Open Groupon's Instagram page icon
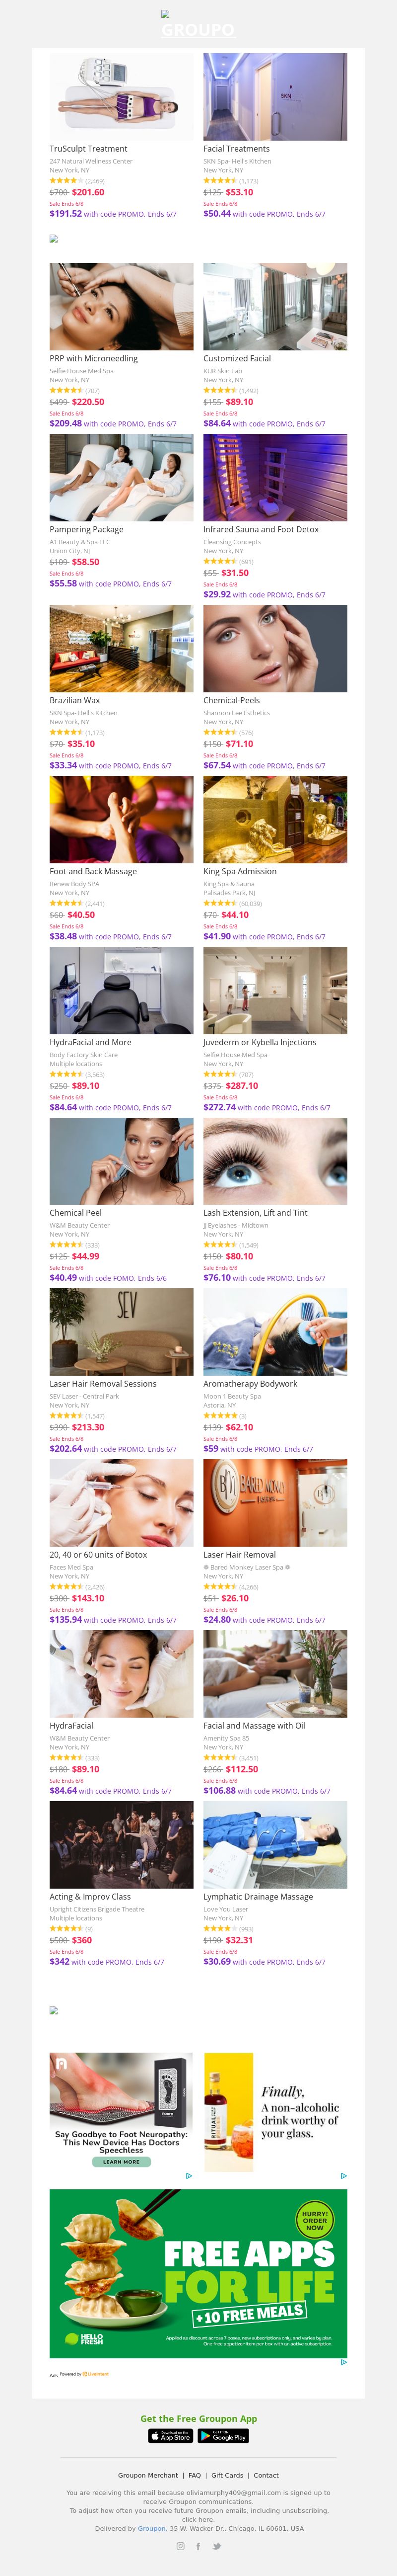 click(180, 2545)
